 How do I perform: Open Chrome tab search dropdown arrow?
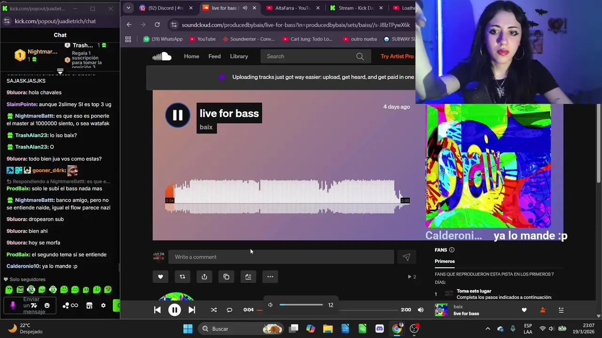click(x=128, y=8)
